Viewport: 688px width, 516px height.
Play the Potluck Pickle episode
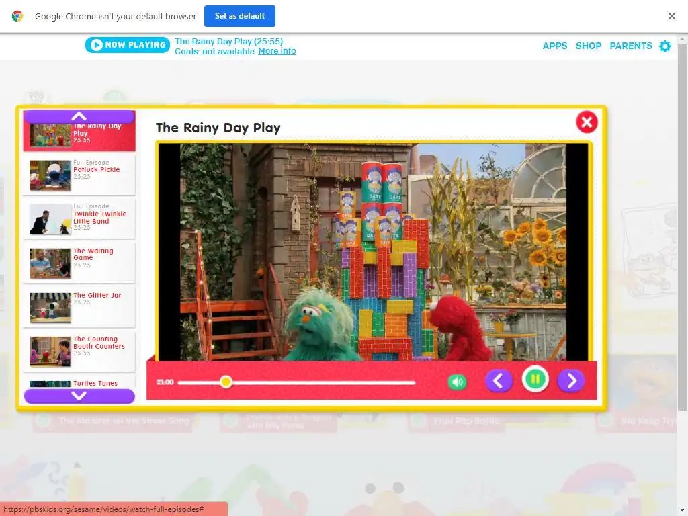click(x=79, y=175)
